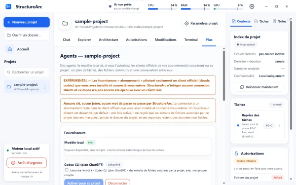
Task: Click the Fournisseurs section heading
Action: point(75,133)
